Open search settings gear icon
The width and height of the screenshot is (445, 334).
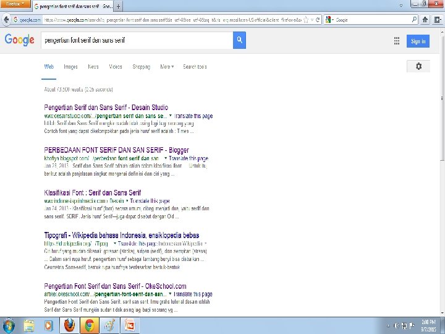tap(418, 66)
